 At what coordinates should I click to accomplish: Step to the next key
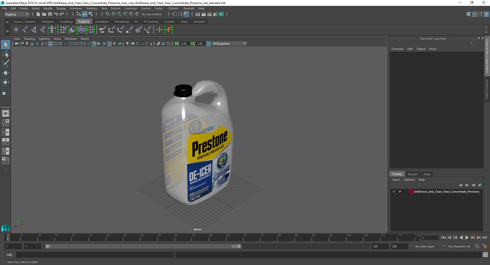click(x=473, y=237)
